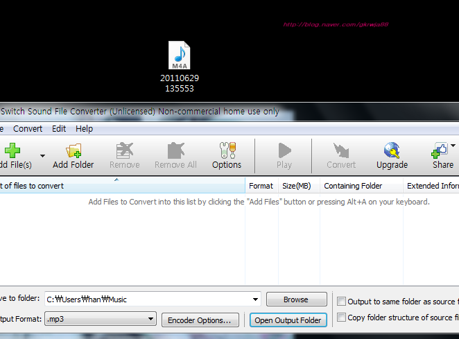Select the M4A file 20110629 135553 on desktop
Image resolution: width=459 pixels, height=339 pixels.
(179, 67)
